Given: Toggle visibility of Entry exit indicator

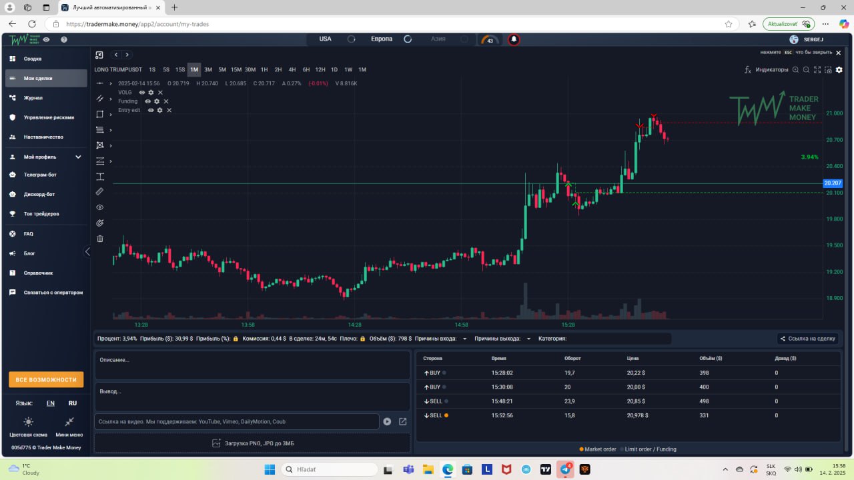Looking at the screenshot, I should pyautogui.click(x=151, y=110).
